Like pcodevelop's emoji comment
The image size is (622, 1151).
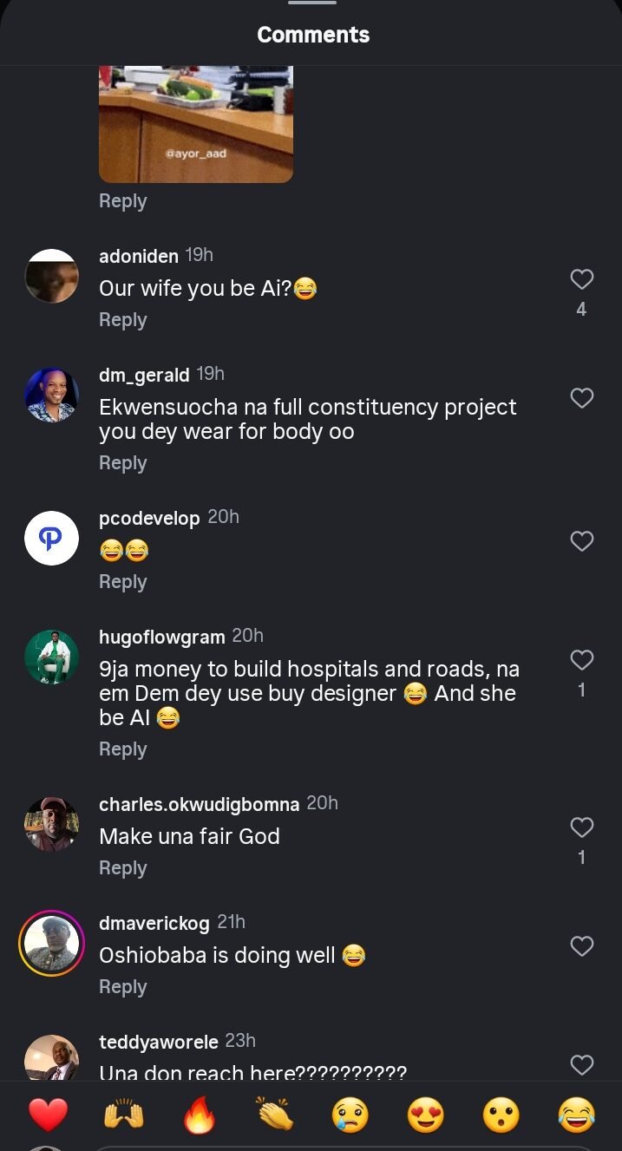point(581,541)
